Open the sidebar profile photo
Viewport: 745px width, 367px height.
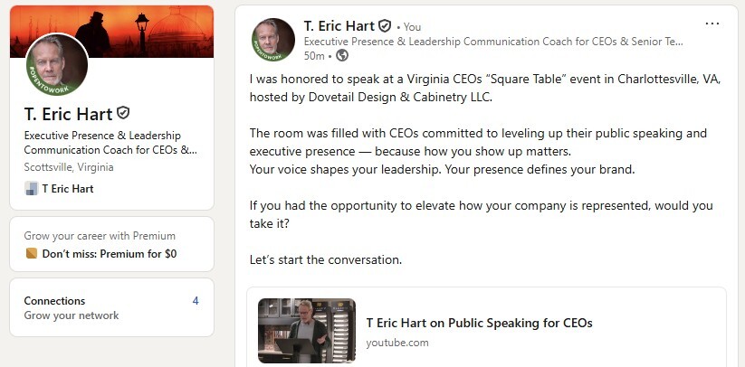(x=57, y=64)
